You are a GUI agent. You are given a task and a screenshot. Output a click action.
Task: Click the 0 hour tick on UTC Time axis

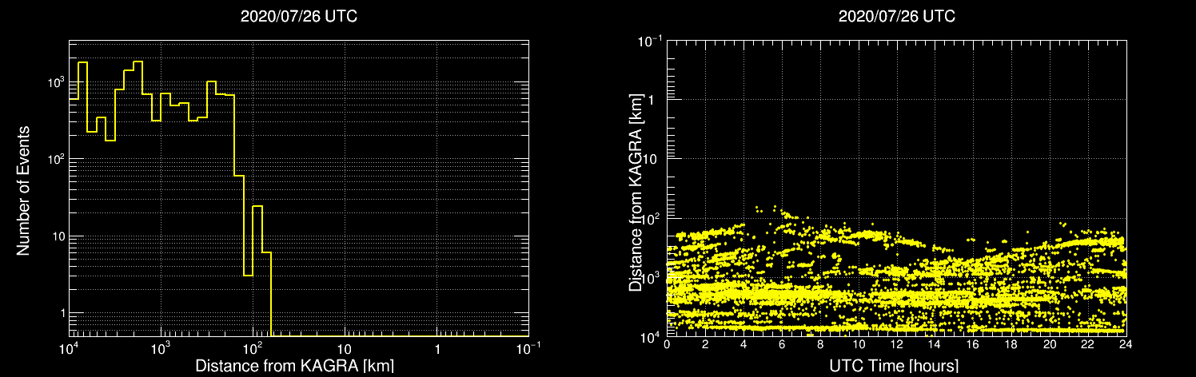667,344
